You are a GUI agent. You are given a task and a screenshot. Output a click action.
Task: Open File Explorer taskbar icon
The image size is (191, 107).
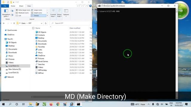click(30, 104)
